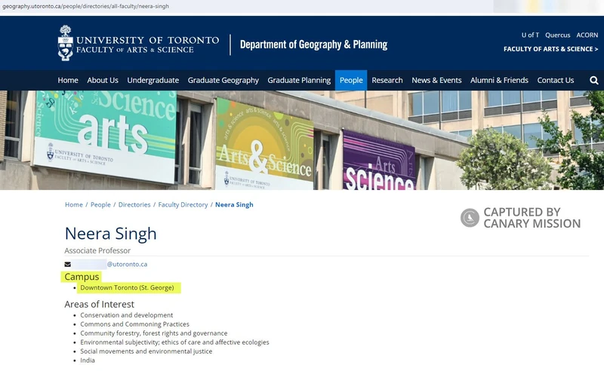604x371 pixels.
Task: Click the Arts & Science banner image
Action: pos(302,140)
